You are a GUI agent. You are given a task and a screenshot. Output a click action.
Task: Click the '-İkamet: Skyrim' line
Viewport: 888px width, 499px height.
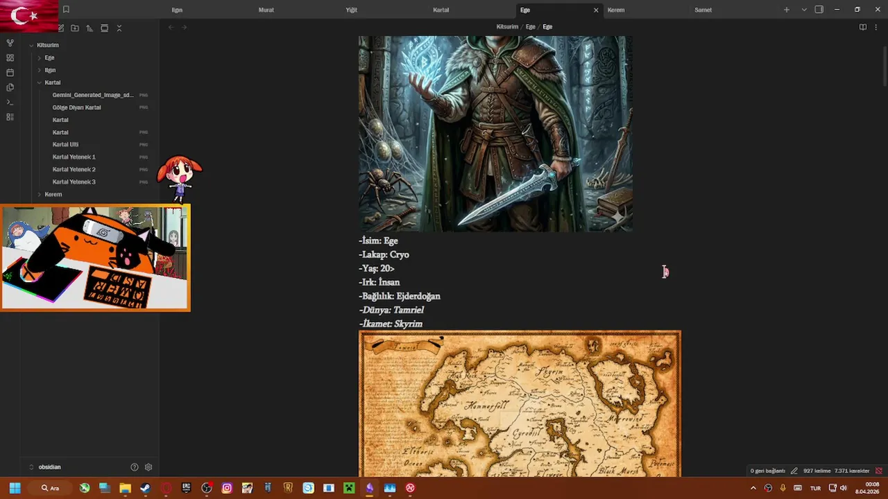point(391,324)
